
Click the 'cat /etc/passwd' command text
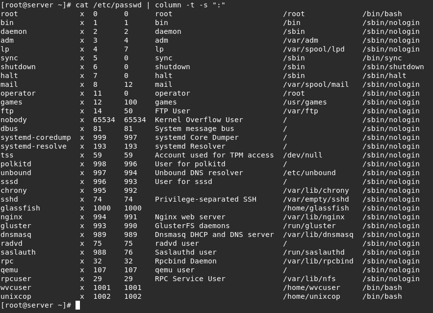pyautogui.click(x=108, y=5)
